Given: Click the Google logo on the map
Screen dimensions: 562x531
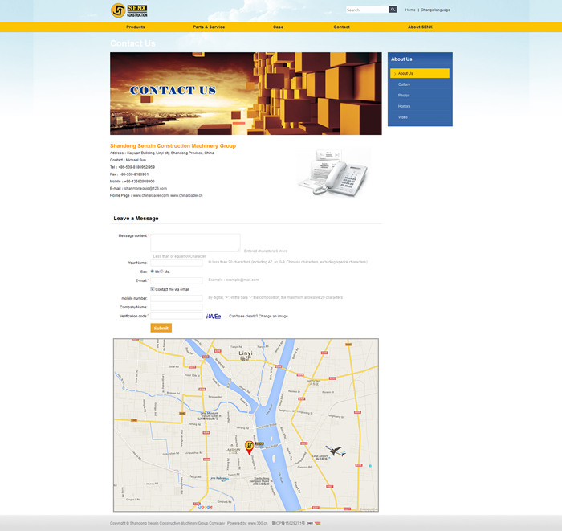Looking at the screenshot, I should pos(205,506).
